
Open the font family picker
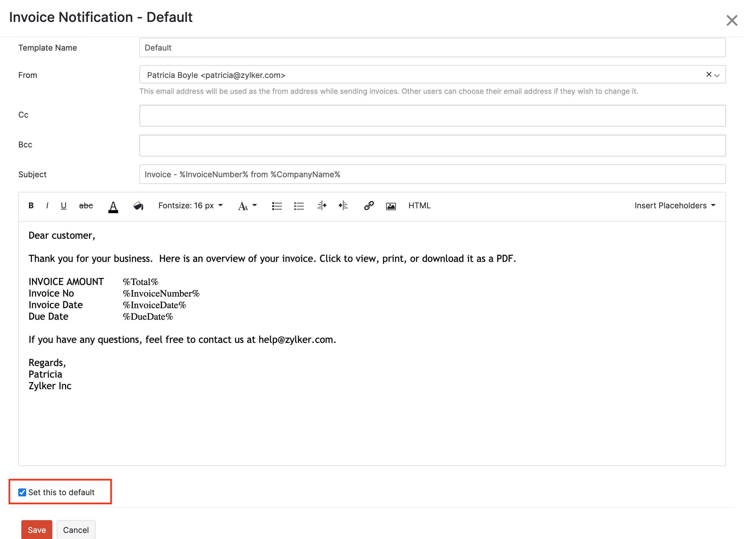[x=247, y=206]
